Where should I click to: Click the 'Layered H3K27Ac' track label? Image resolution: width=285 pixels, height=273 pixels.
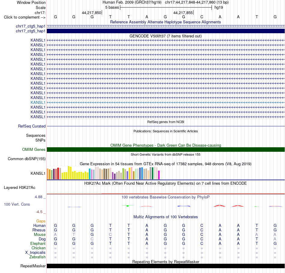[x=19, y=188]
